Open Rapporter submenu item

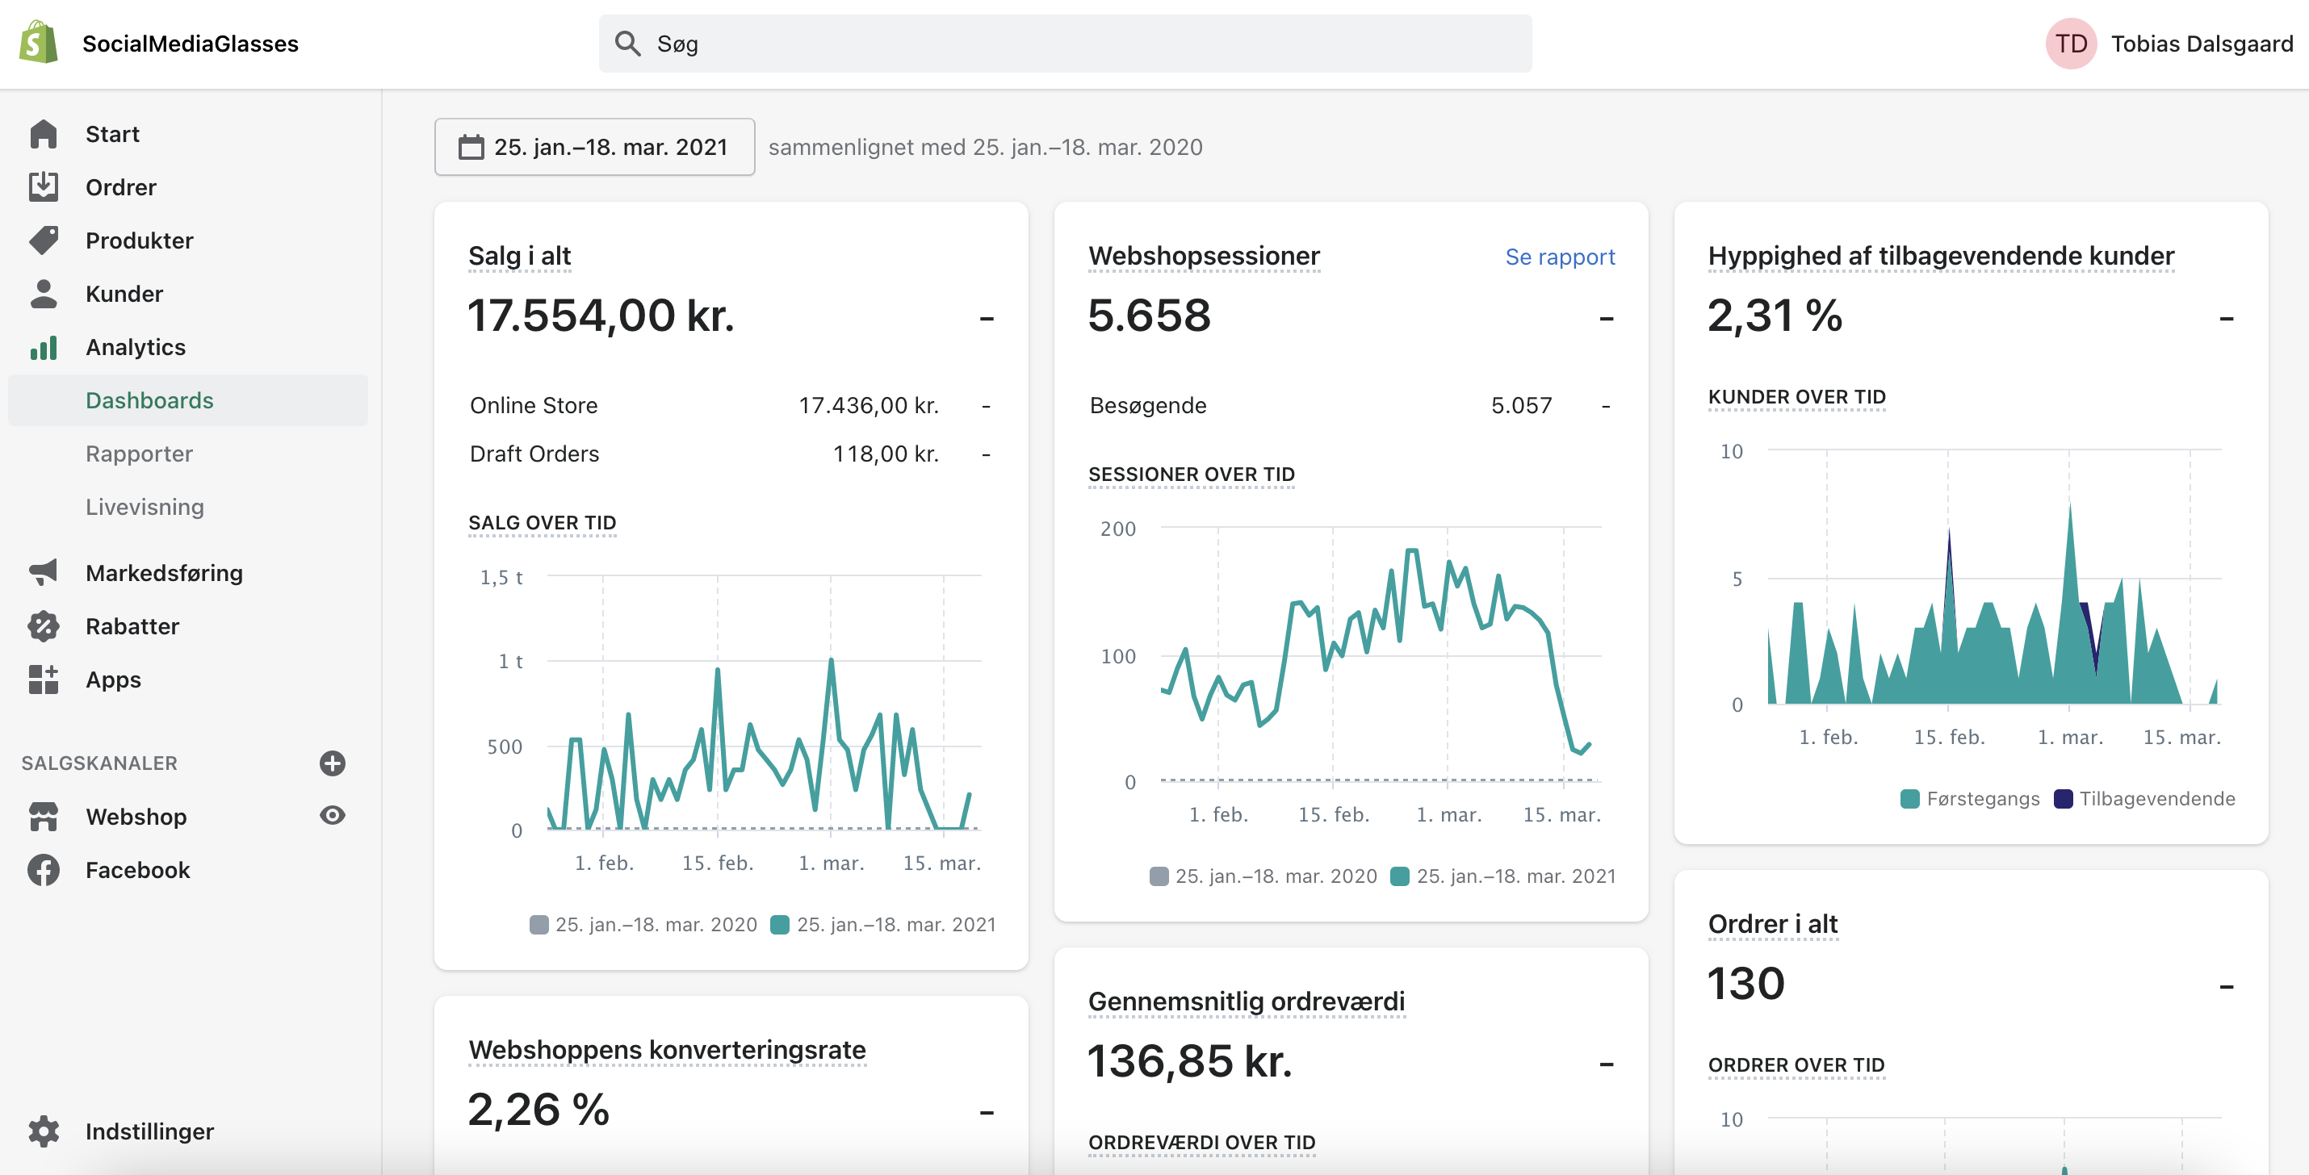(x=139, y=454)
